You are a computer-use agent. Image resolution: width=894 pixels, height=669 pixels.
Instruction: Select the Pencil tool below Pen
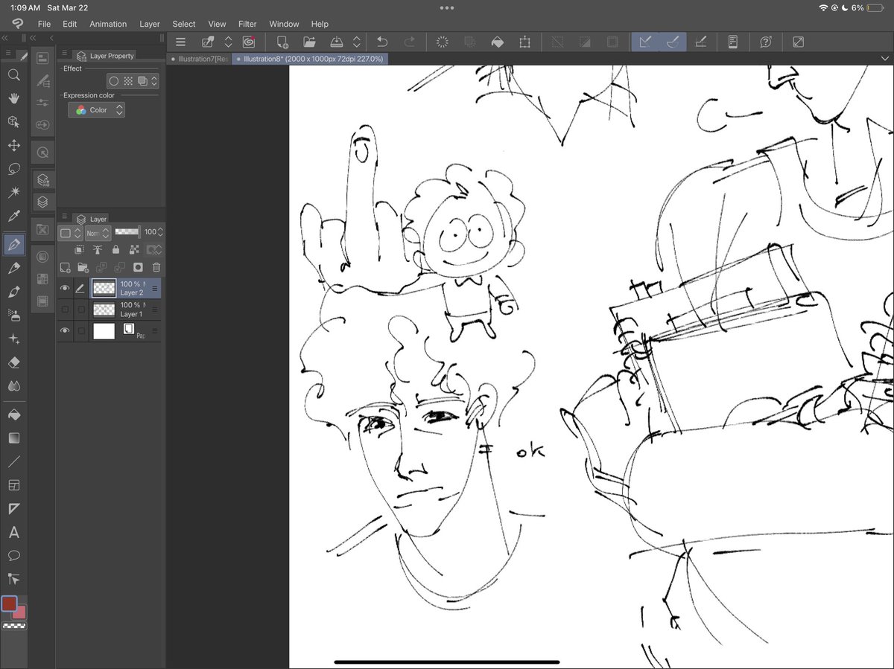click(13, 268)
